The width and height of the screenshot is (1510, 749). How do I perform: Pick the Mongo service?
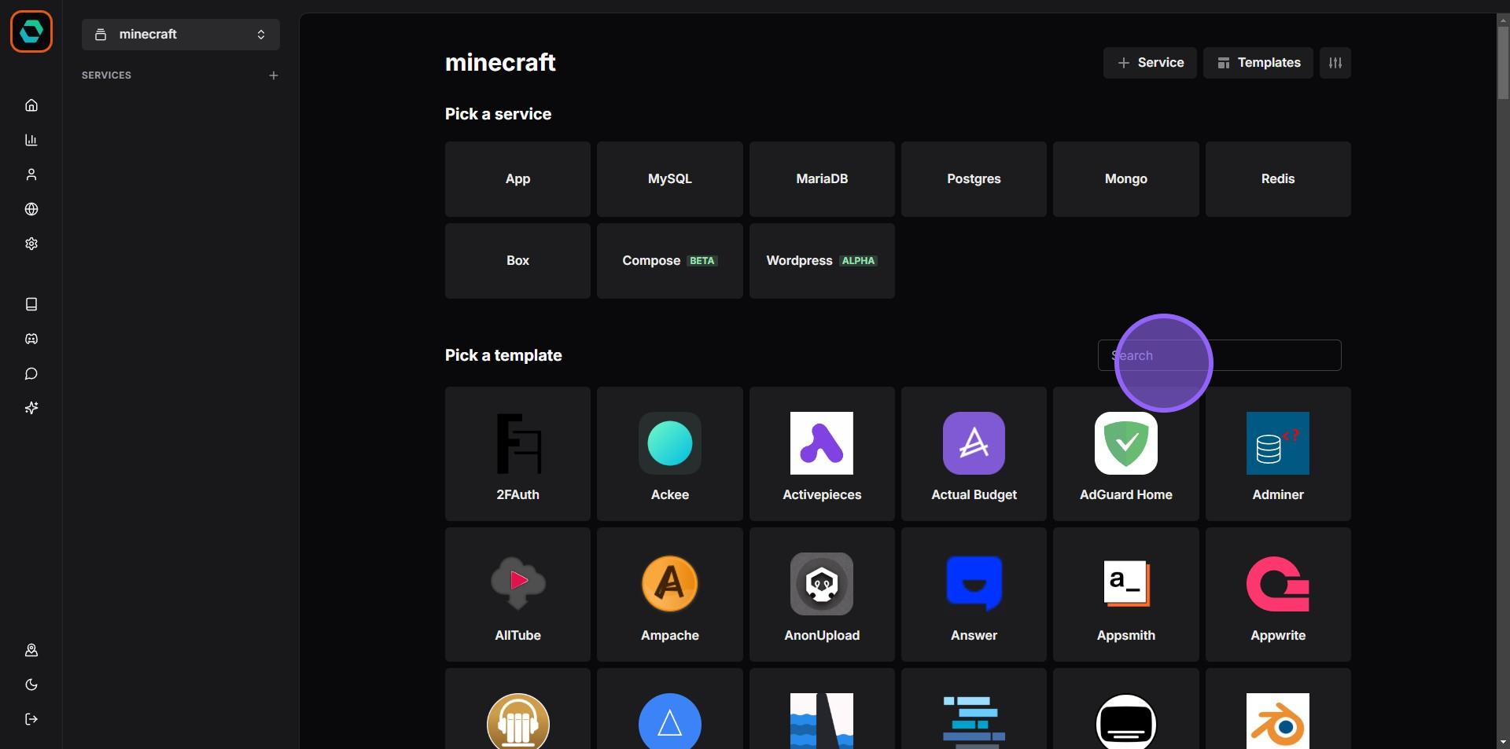(1126, 179)
